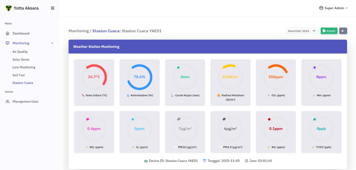Screen dimensions: 356x170
Task: Click the Suhu Udara temperature gauge
Action: (x=94, y=77)
